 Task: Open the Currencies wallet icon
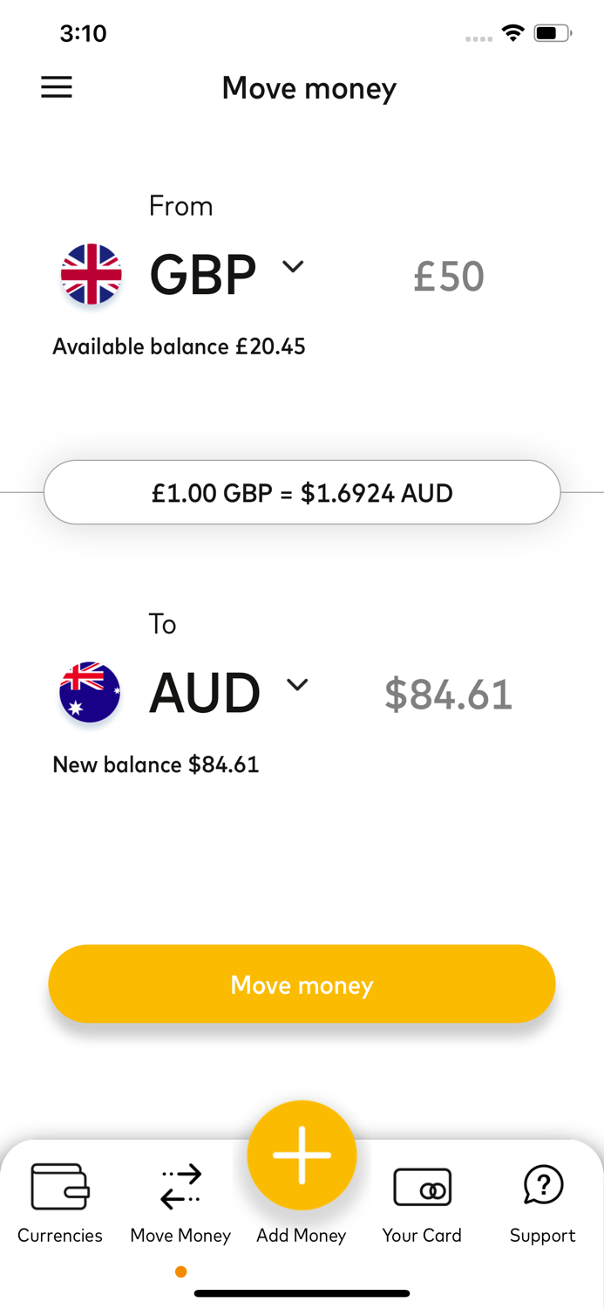coord(59,1188)
